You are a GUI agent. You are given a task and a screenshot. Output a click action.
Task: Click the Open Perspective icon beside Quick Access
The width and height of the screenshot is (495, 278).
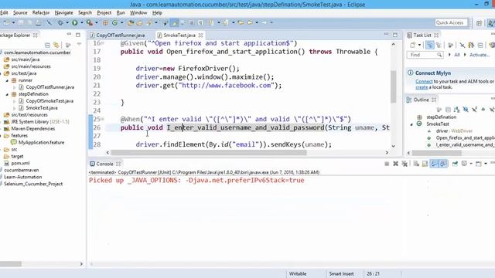point(479,22)
